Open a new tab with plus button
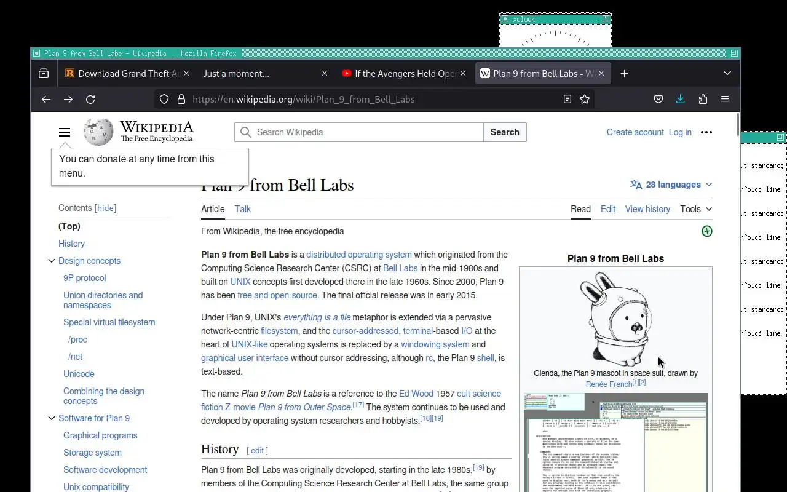The image size is (787, 492). (x=624, y=73)
